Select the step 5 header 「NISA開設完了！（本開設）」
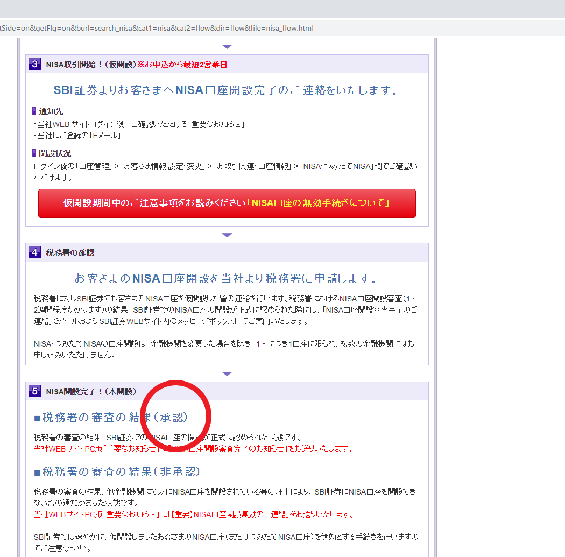565x557 pixels. click(91, 392)
